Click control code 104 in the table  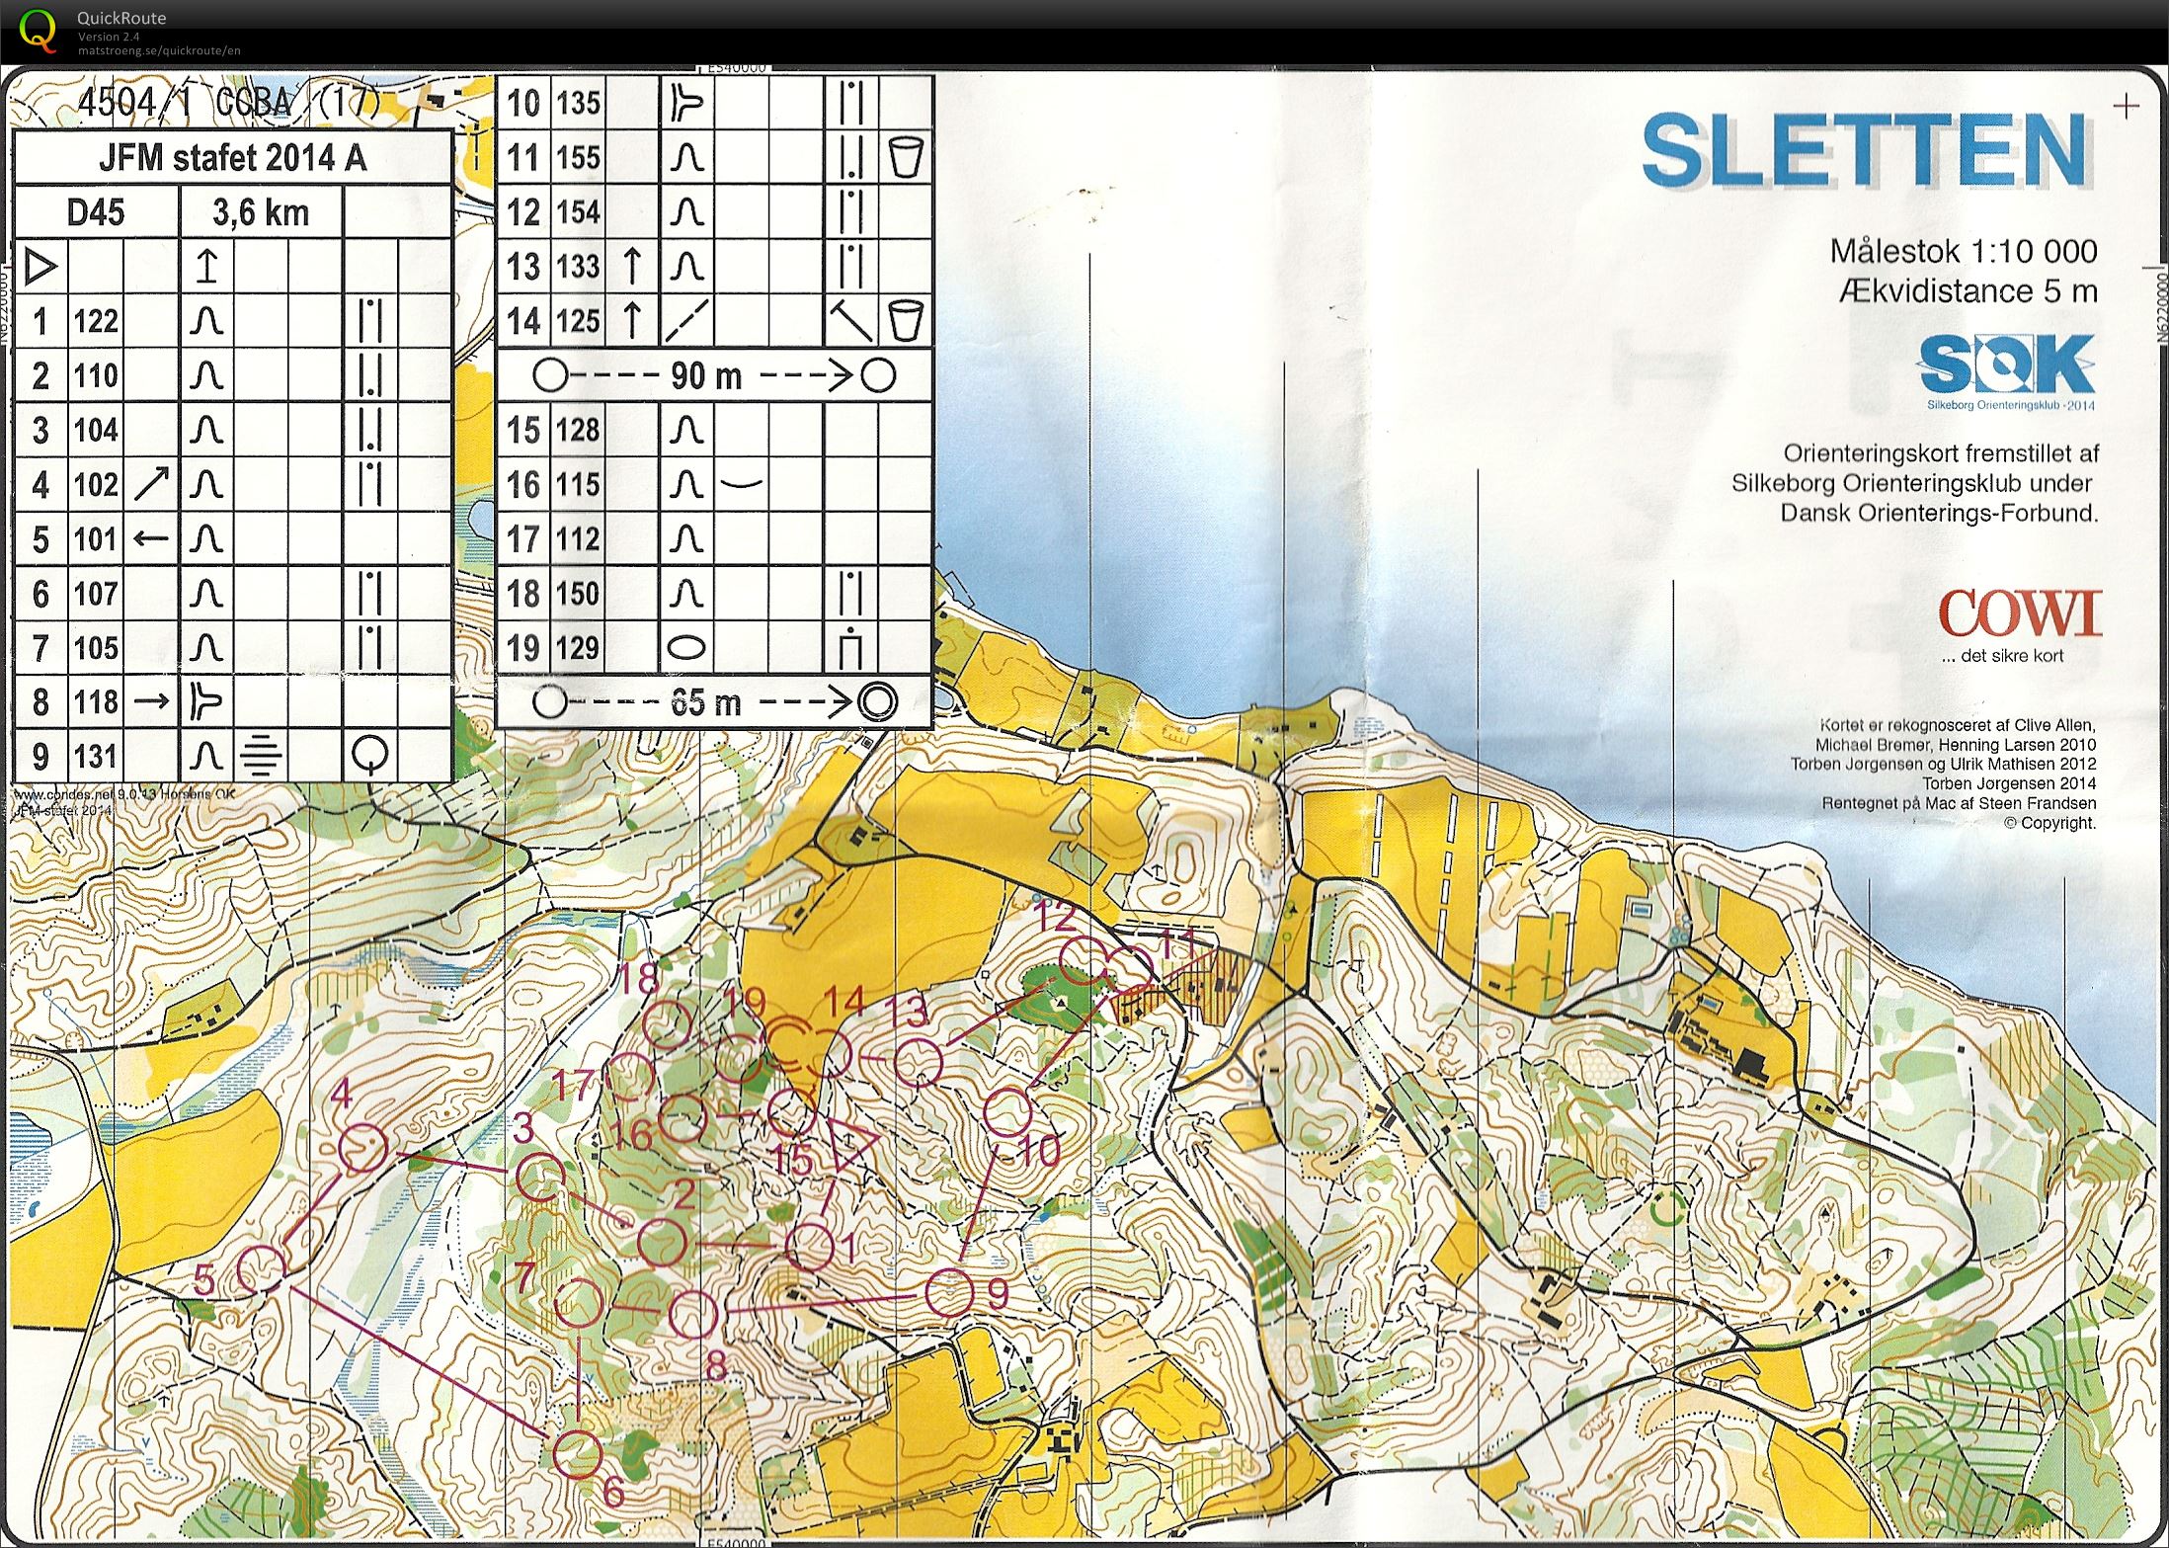point(96,430)
